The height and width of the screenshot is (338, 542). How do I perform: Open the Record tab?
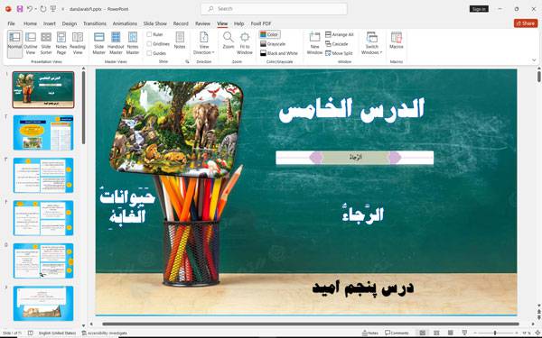[x=181, y=23]
